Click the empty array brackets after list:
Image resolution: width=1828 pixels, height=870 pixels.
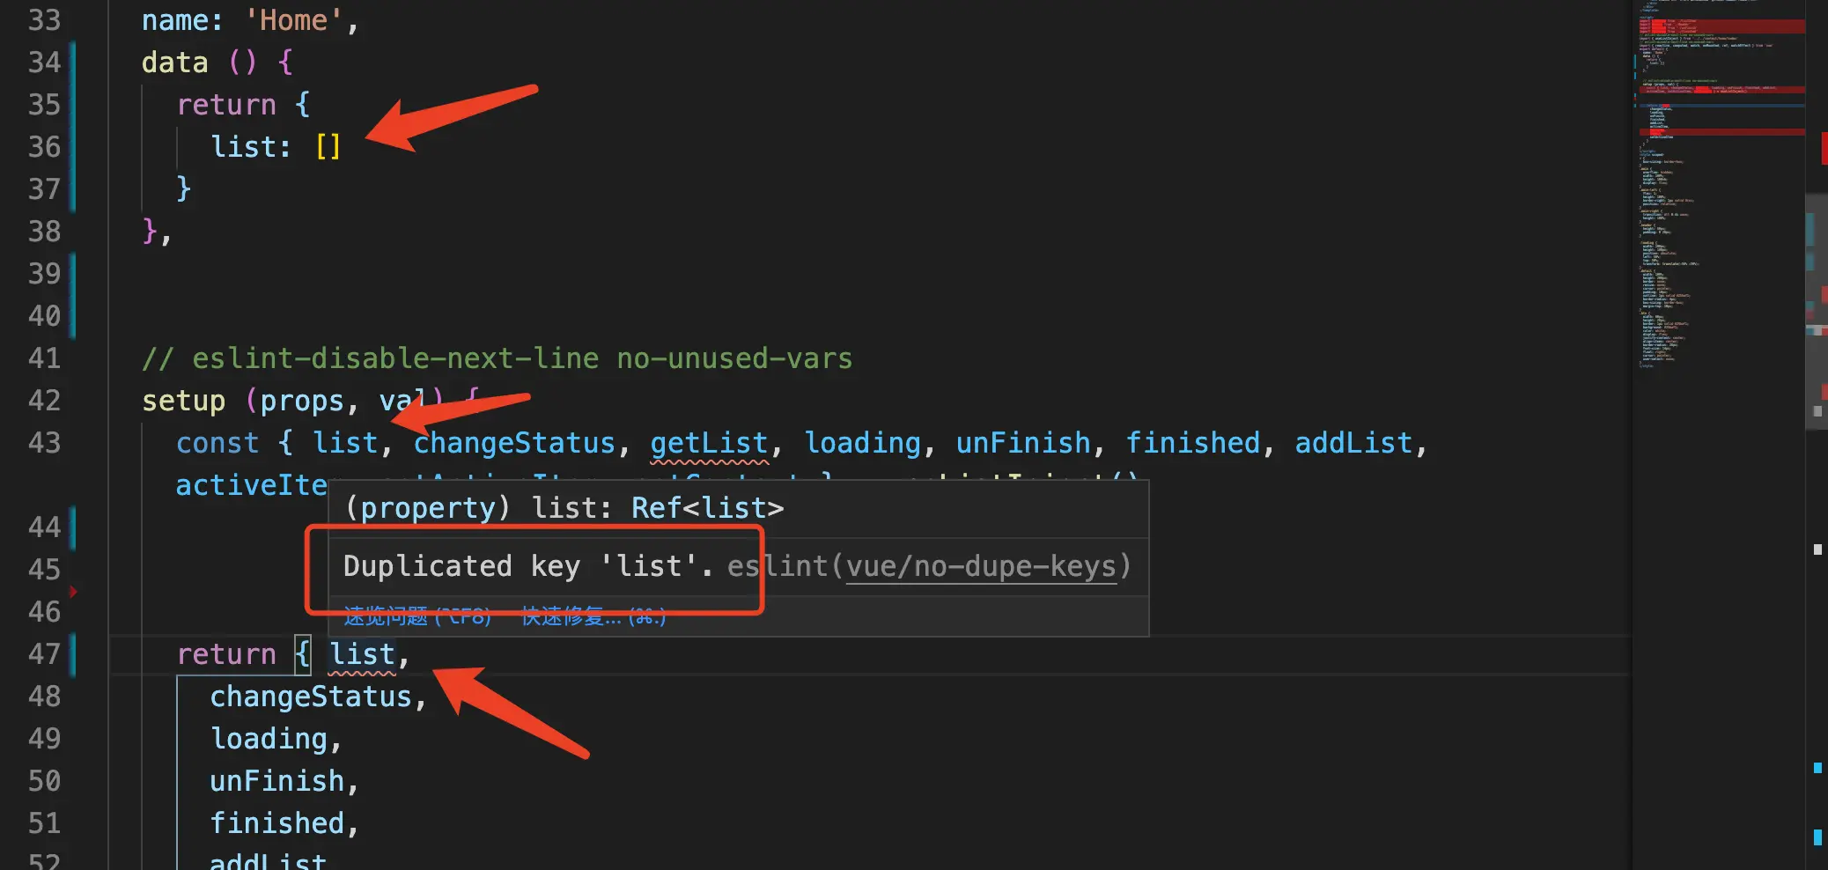328,147
